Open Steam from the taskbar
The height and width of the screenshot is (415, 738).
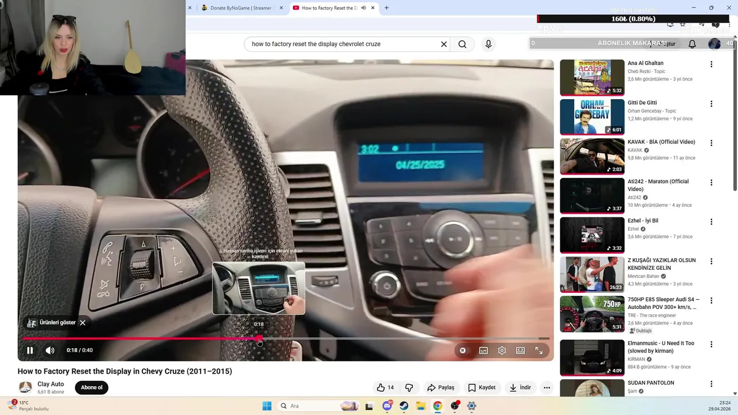click(x=404, y=406)
